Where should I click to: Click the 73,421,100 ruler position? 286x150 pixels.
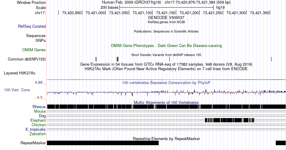point(142,13)
